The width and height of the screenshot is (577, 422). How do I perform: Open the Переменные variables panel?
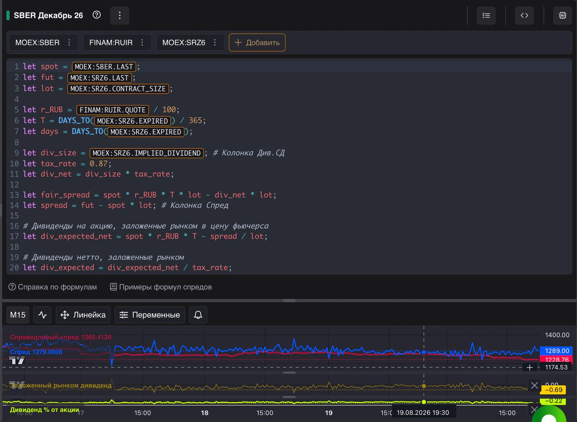click(x=150, y=315)
